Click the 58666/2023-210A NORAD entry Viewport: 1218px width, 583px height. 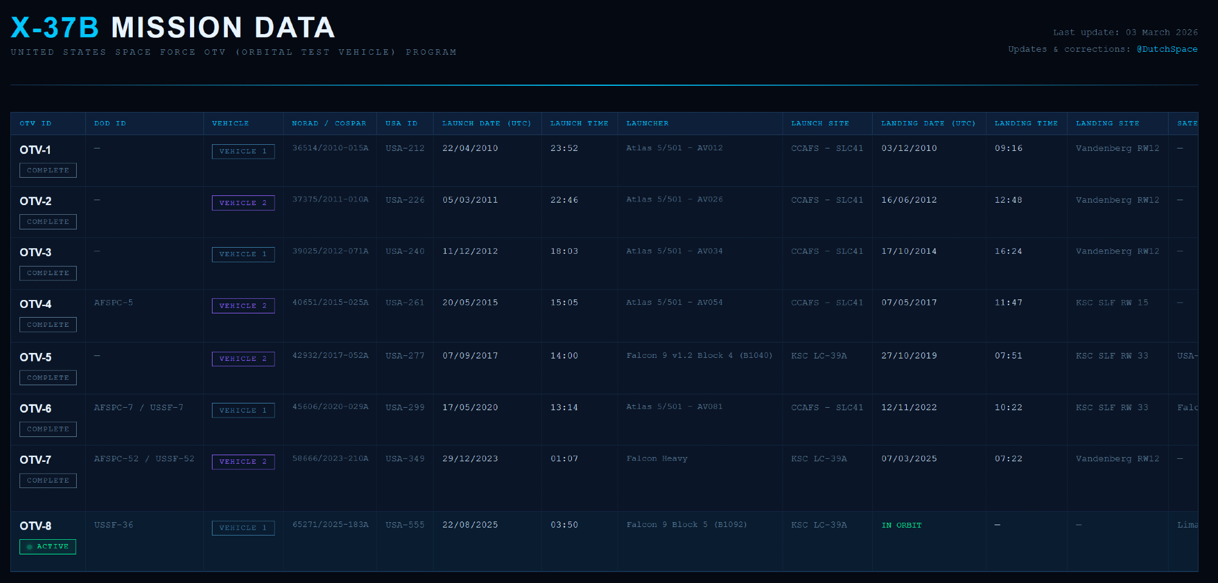point(330,458)
